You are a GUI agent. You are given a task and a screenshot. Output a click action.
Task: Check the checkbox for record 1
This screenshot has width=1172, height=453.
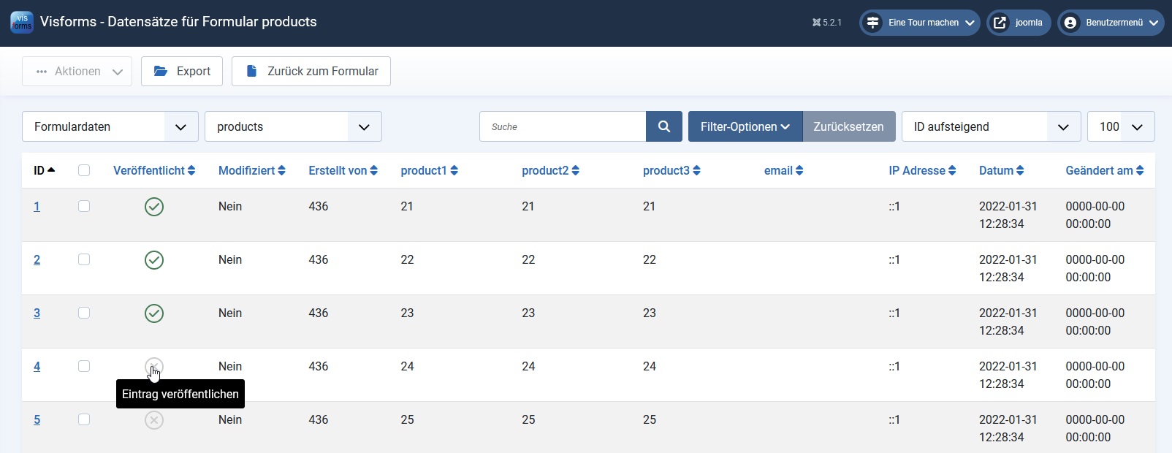84,206
